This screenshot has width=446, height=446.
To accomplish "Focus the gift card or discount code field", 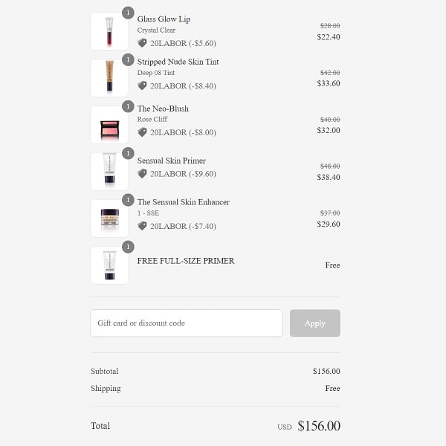I will point(186,323).
